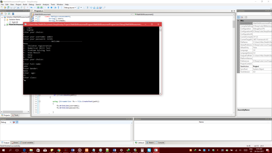Toggle word wrap in Output panel
This screenshot has height=153, width=272.
click(x=17, y=122)
